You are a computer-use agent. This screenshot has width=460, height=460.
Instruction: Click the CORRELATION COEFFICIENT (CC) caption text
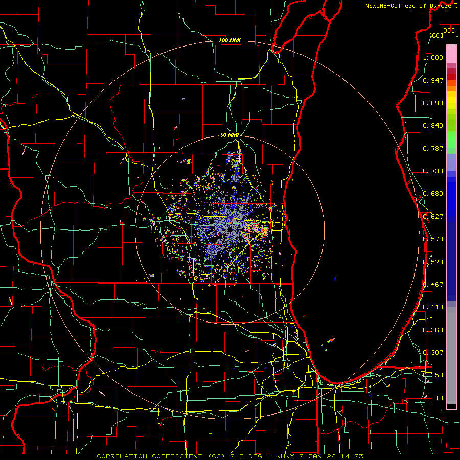162,456
